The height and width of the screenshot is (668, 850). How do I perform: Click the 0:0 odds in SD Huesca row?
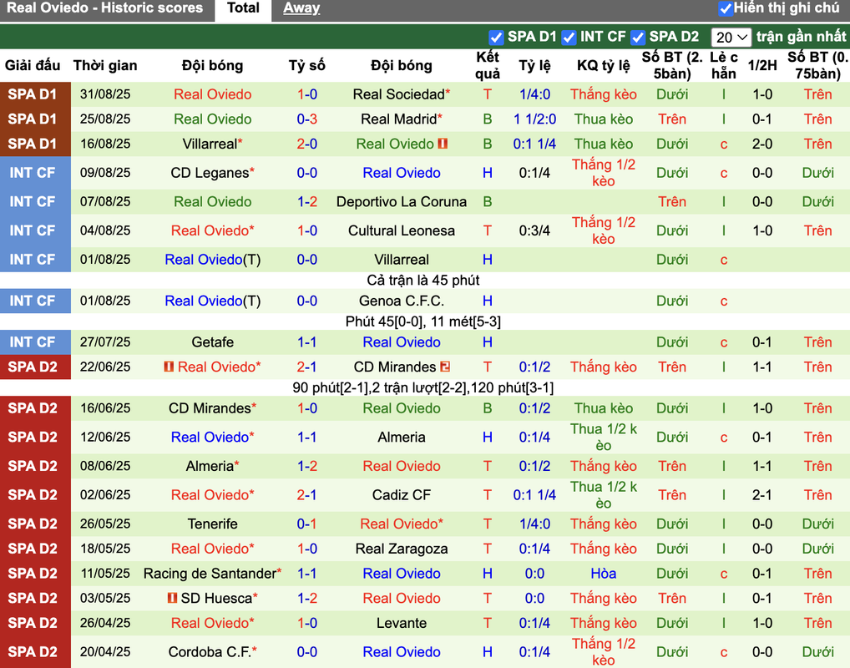click(x=534, y=598)
